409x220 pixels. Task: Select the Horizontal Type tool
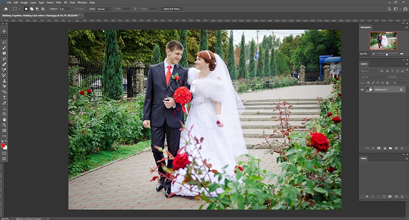[4, 97]
